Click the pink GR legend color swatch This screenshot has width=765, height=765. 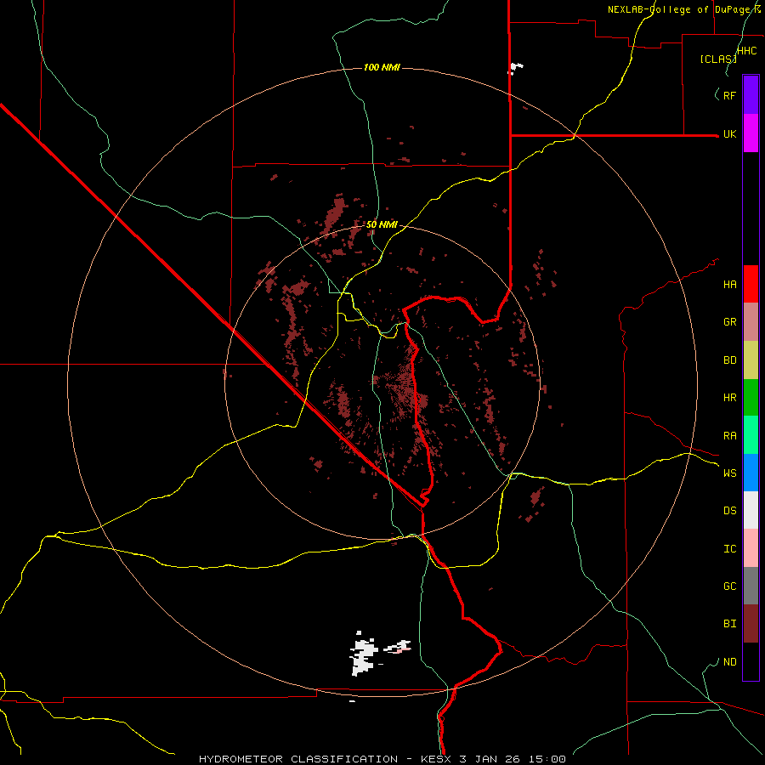pyautogui.click(x=751, y=321)
